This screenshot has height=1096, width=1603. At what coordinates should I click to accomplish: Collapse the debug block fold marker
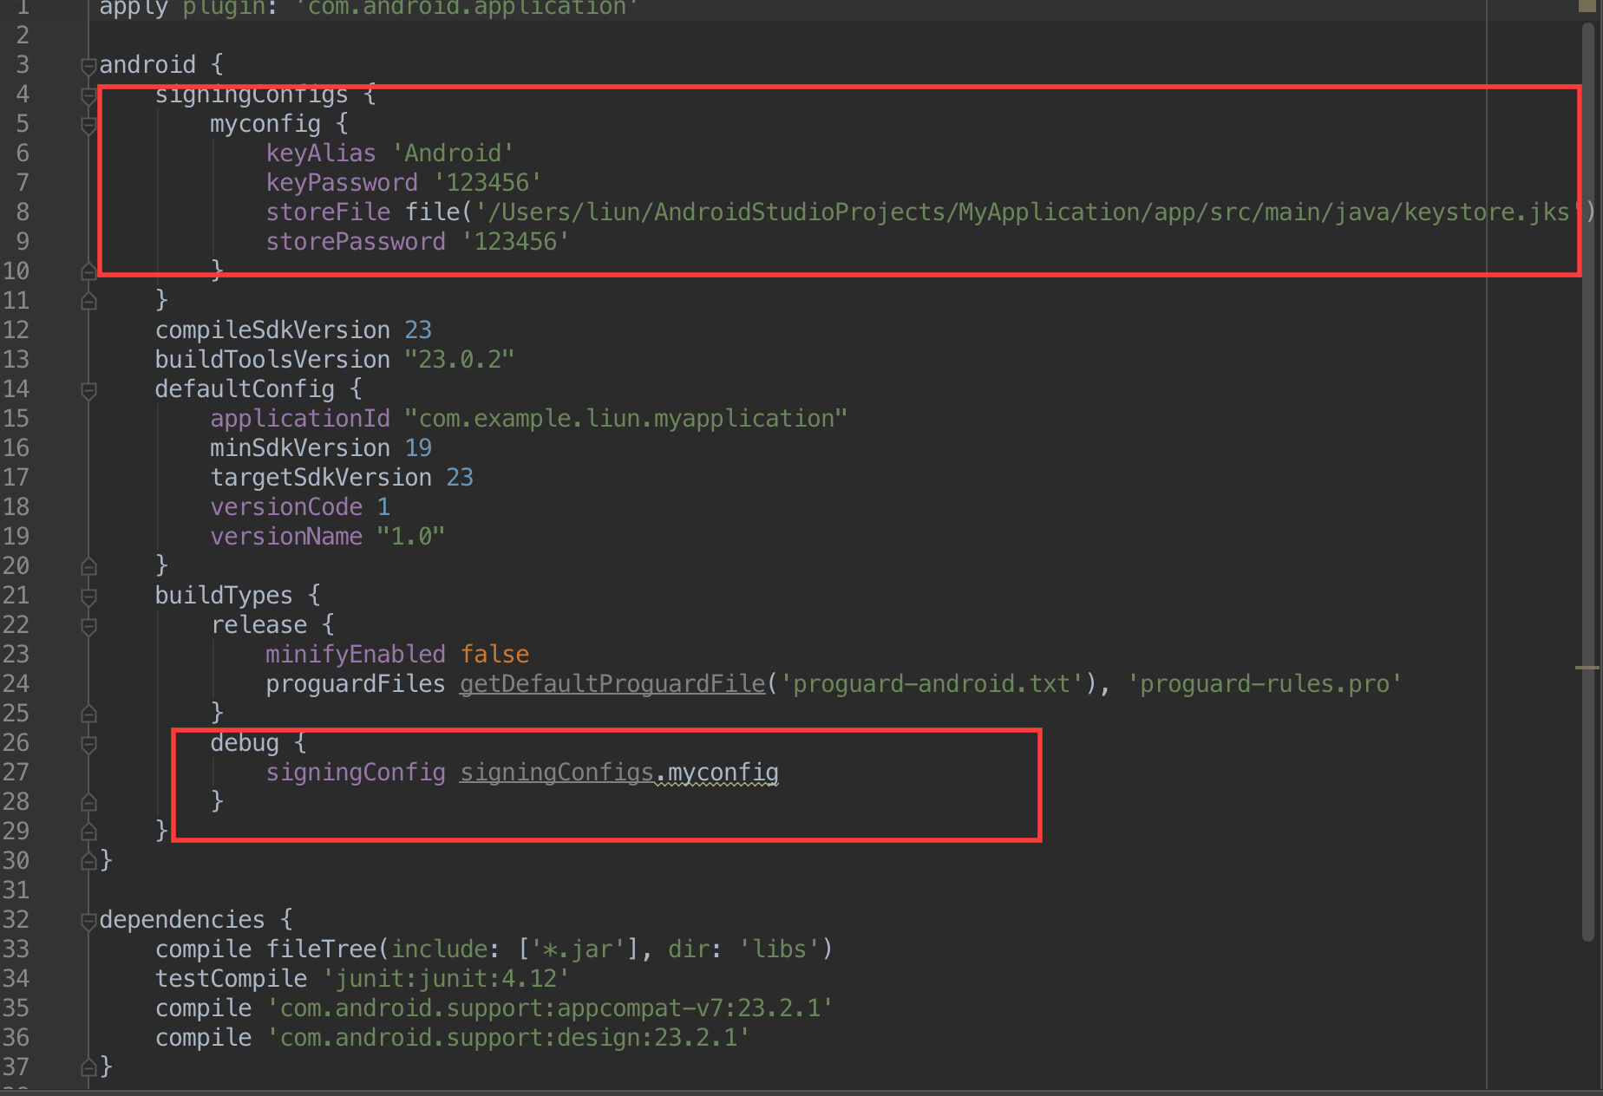(88, 744)
